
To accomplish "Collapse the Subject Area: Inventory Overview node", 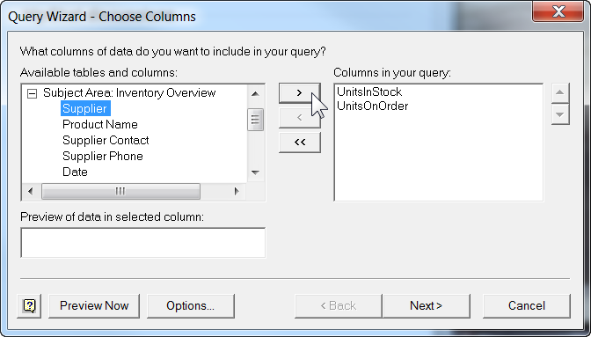I will pyautogui.click(x=33, y=93).
